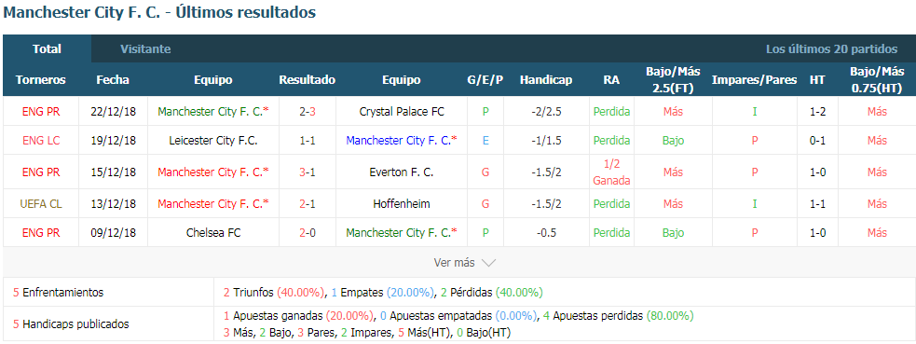Viewport: 916px width, 344px height.
Task: Click the 2-0 Chelsea match result
Action: click(x=308, y=232)
